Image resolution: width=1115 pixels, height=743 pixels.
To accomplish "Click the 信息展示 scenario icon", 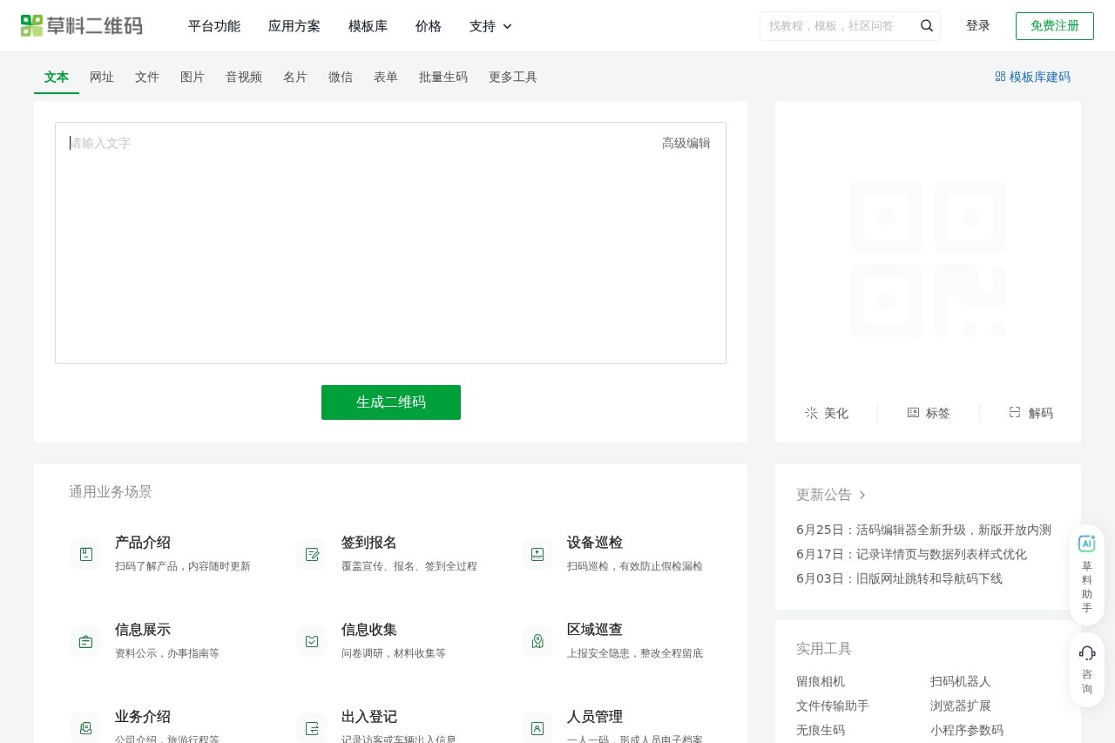I will (x=85, y=641).
